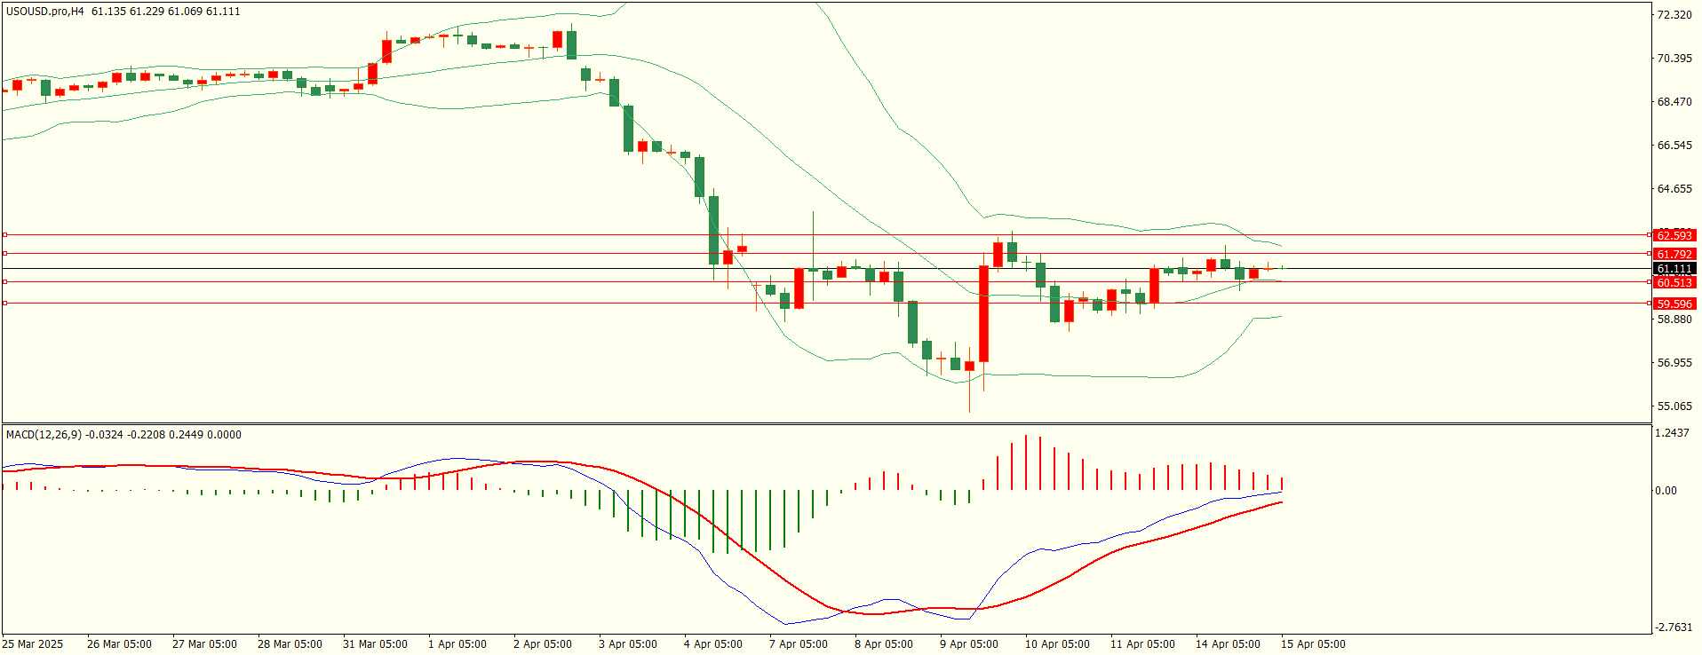Viewport: 1702px width, 655px height.
Task: Click the 72.320 price axis value
Action: click(1674, 15)
